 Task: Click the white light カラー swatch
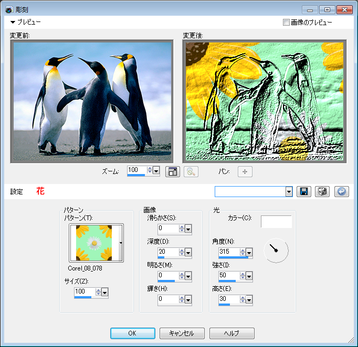pyautogui.click(x=276, y=221)
